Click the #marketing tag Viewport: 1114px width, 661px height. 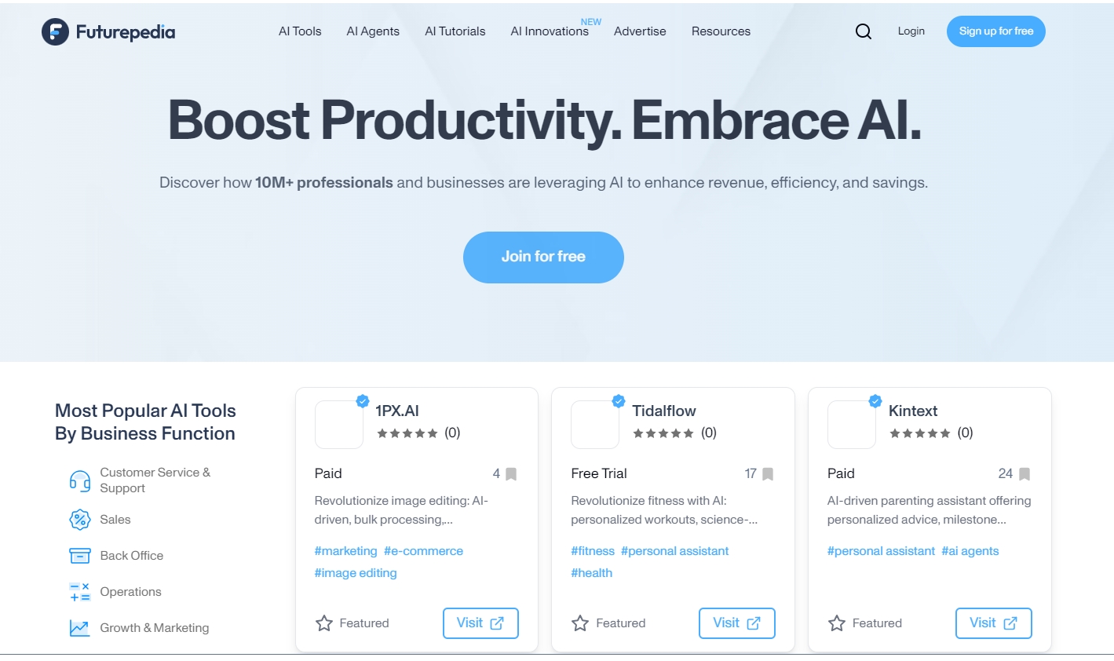[345, 551]
